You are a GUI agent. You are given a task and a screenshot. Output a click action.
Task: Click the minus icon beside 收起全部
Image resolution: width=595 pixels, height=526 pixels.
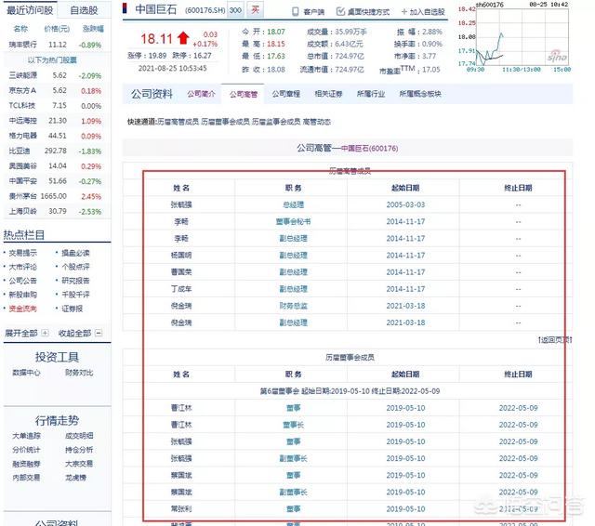[x=99, y=333]
